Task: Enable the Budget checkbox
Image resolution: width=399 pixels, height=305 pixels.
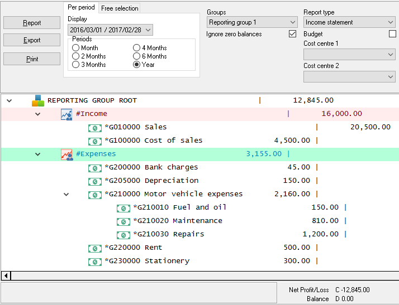Action: [x=392, y=34]
